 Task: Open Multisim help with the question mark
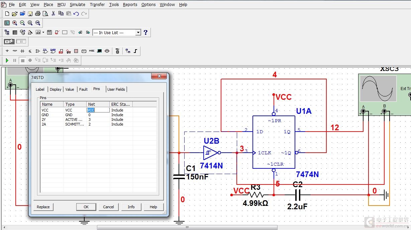[145, 32]
